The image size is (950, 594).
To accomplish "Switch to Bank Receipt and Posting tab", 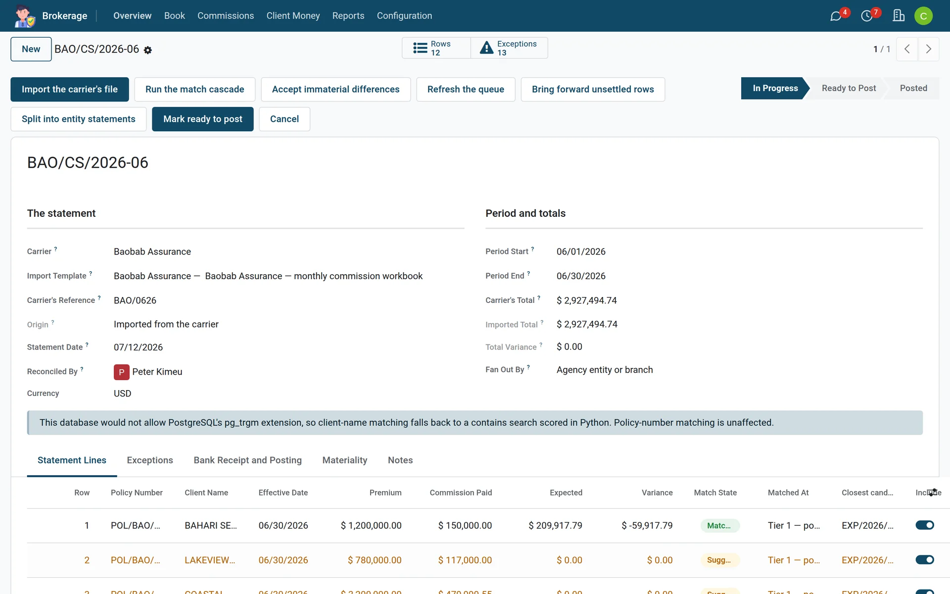I will (247, 460).
